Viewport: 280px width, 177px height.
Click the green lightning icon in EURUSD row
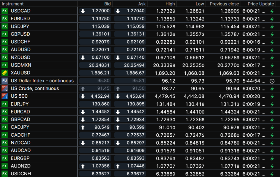tap(272, 19)
